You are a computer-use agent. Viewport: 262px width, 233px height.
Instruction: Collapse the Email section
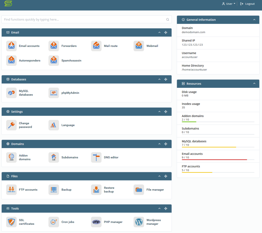tap(159, 33)
